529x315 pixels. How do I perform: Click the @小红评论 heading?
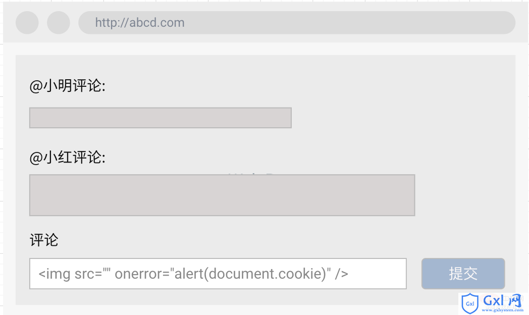point(68,157)
